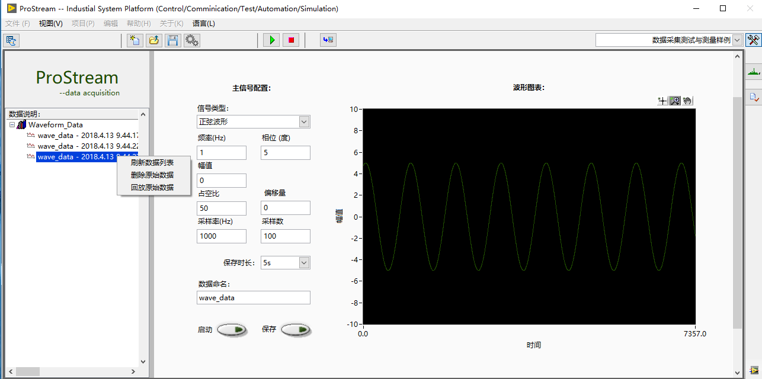Open the 帮助(H) menu
762x379 pixels.
coord(139,24)
